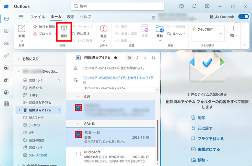Open the My Day icon in title bar
This screenshot has width=252, height=166.
tap(181, 6)
